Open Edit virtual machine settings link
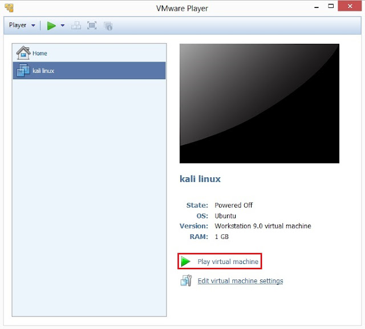Screen dimensions: 365x329 pyautogui.click(x=240, y=281)
